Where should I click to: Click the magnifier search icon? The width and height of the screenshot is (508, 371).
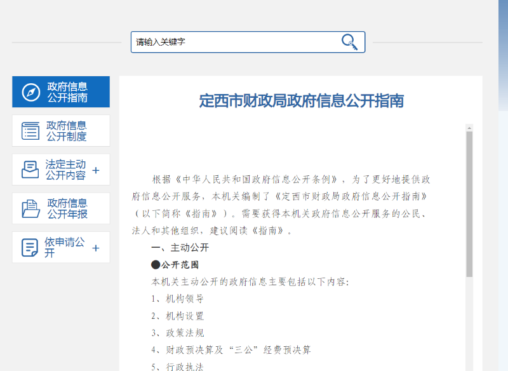click(x=349, y=42)
